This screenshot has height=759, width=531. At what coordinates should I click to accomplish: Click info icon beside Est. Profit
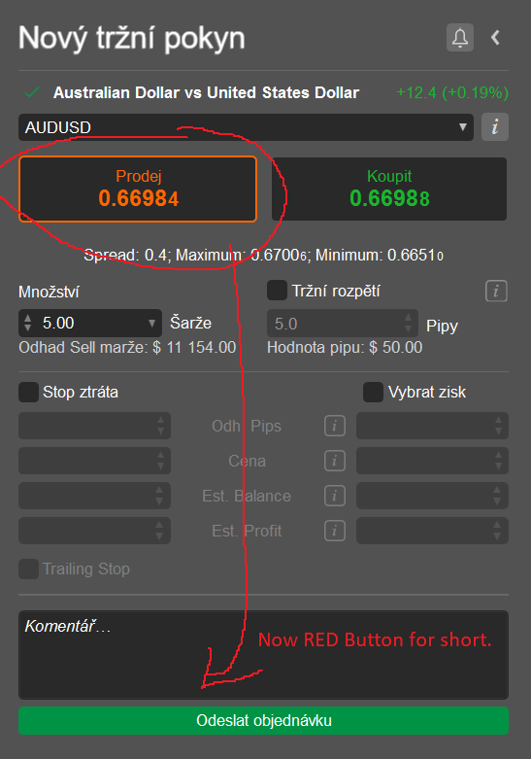(x=335, y=531)
